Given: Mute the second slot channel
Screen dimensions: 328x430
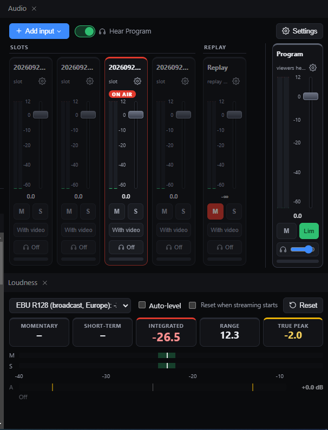Looking at the screenshot, I should (x=69, y=211).
